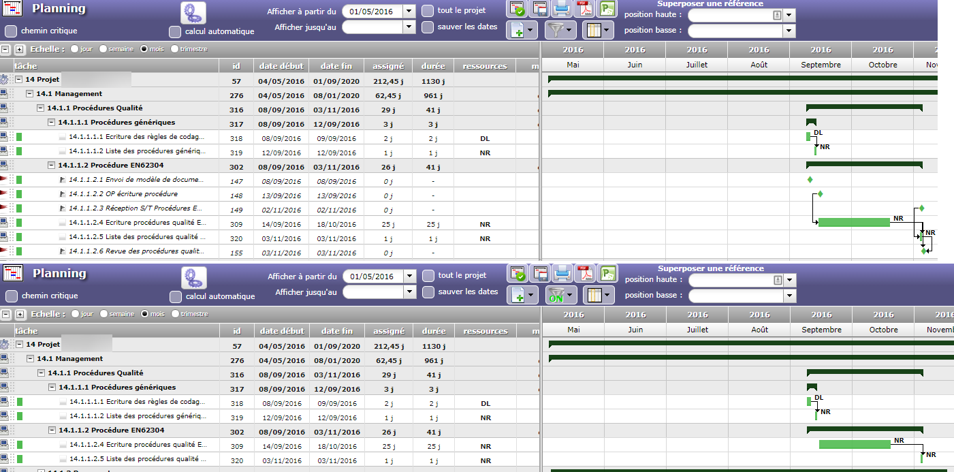Open 'Afficher jusqu'au' date dropdown in lower panel
The height and width of the screenshot is (472, 954).
click(409, 292)
